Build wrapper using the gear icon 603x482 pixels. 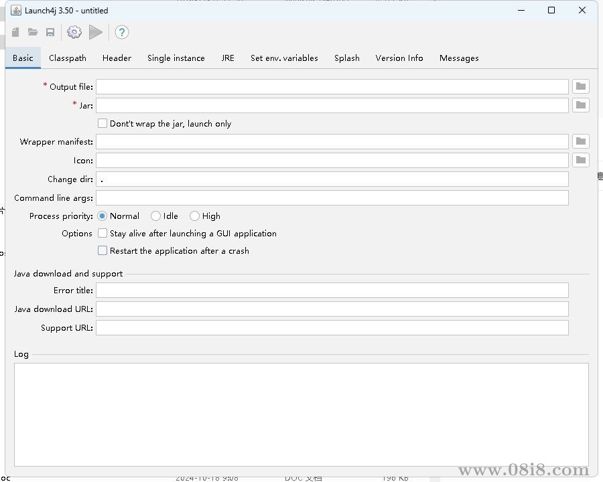click(74, 32)
